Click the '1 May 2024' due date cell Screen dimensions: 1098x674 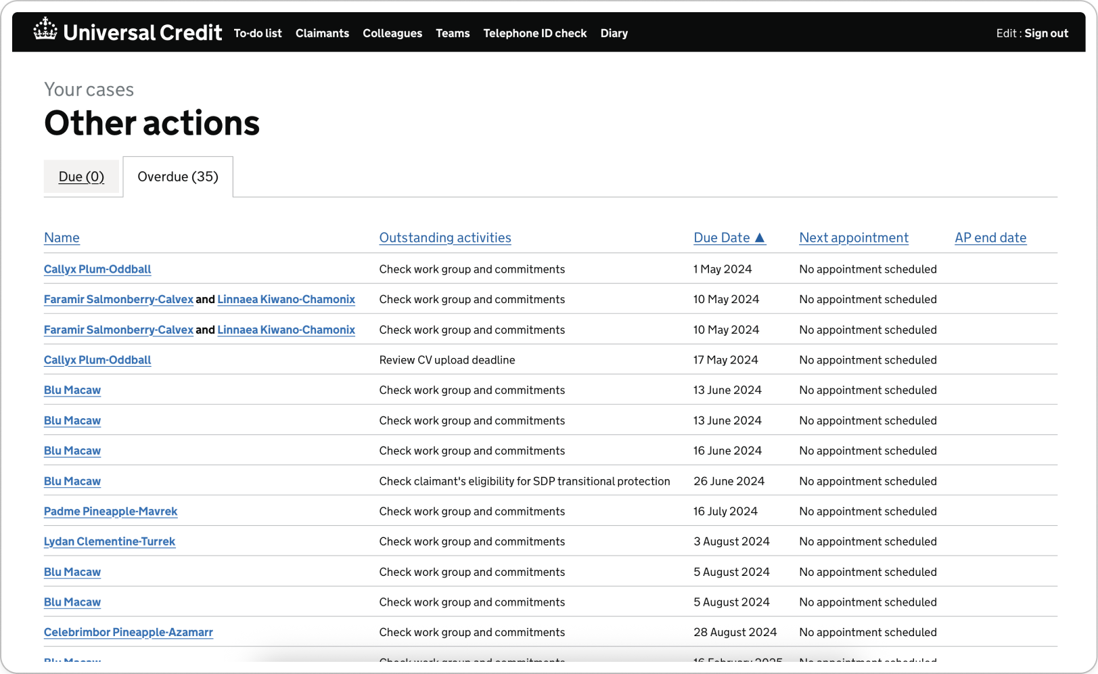[723, 269]
